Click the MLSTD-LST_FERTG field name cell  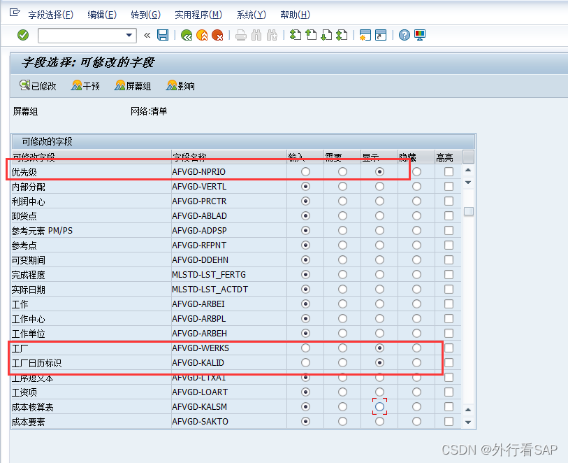pos(229,275)
